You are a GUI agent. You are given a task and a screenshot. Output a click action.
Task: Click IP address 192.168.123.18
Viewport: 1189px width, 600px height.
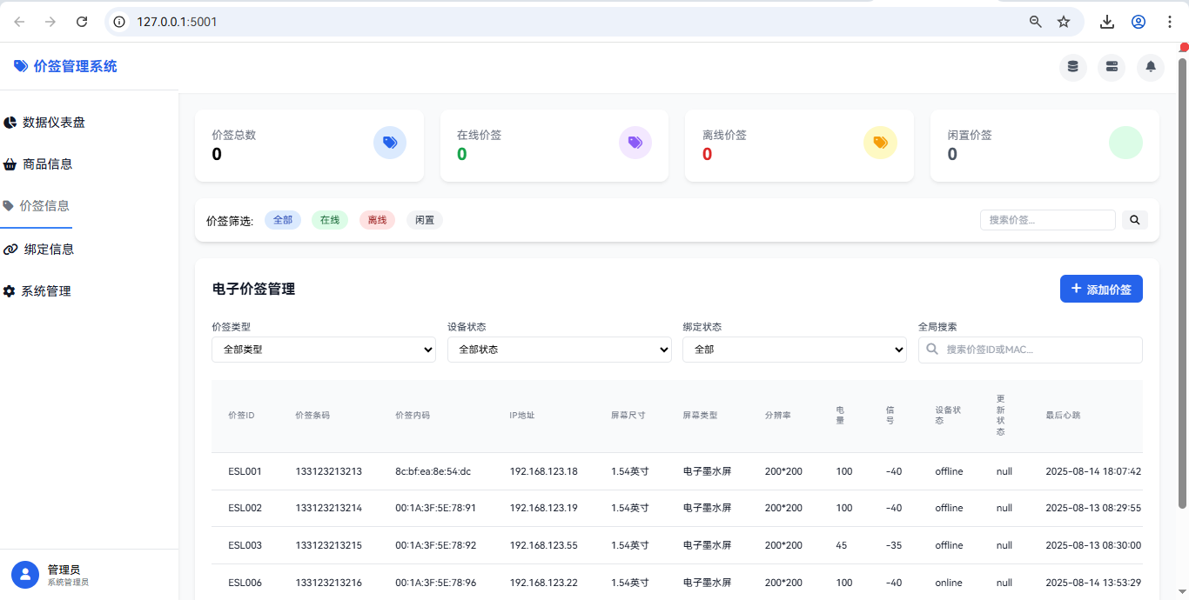544,471
